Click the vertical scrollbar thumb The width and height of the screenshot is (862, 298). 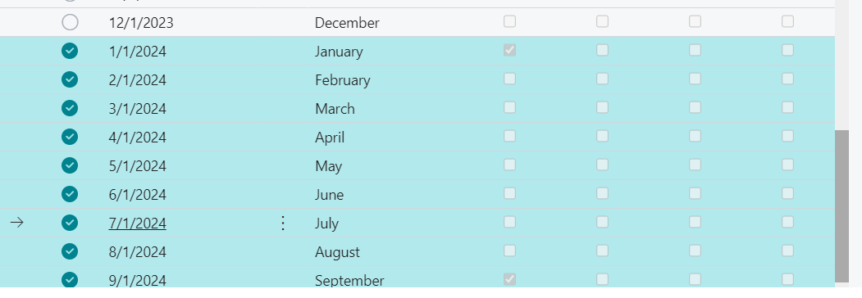[x=841, y=206]
